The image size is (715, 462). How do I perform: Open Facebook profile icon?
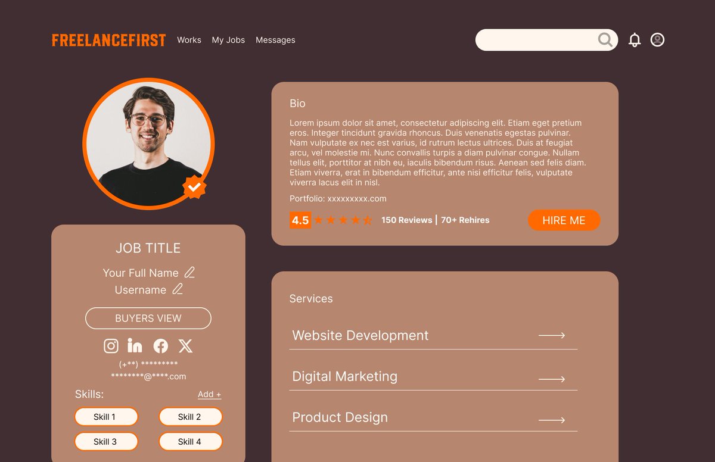[161, 346]
